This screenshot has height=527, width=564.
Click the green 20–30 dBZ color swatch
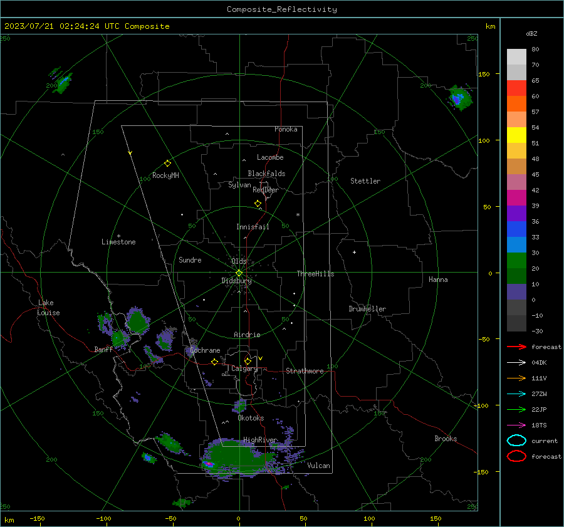[516, 261]
